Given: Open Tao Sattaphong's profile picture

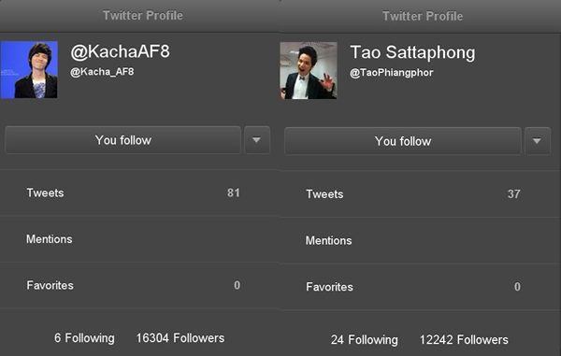Looking at the screenshot, I should (309, 70).
